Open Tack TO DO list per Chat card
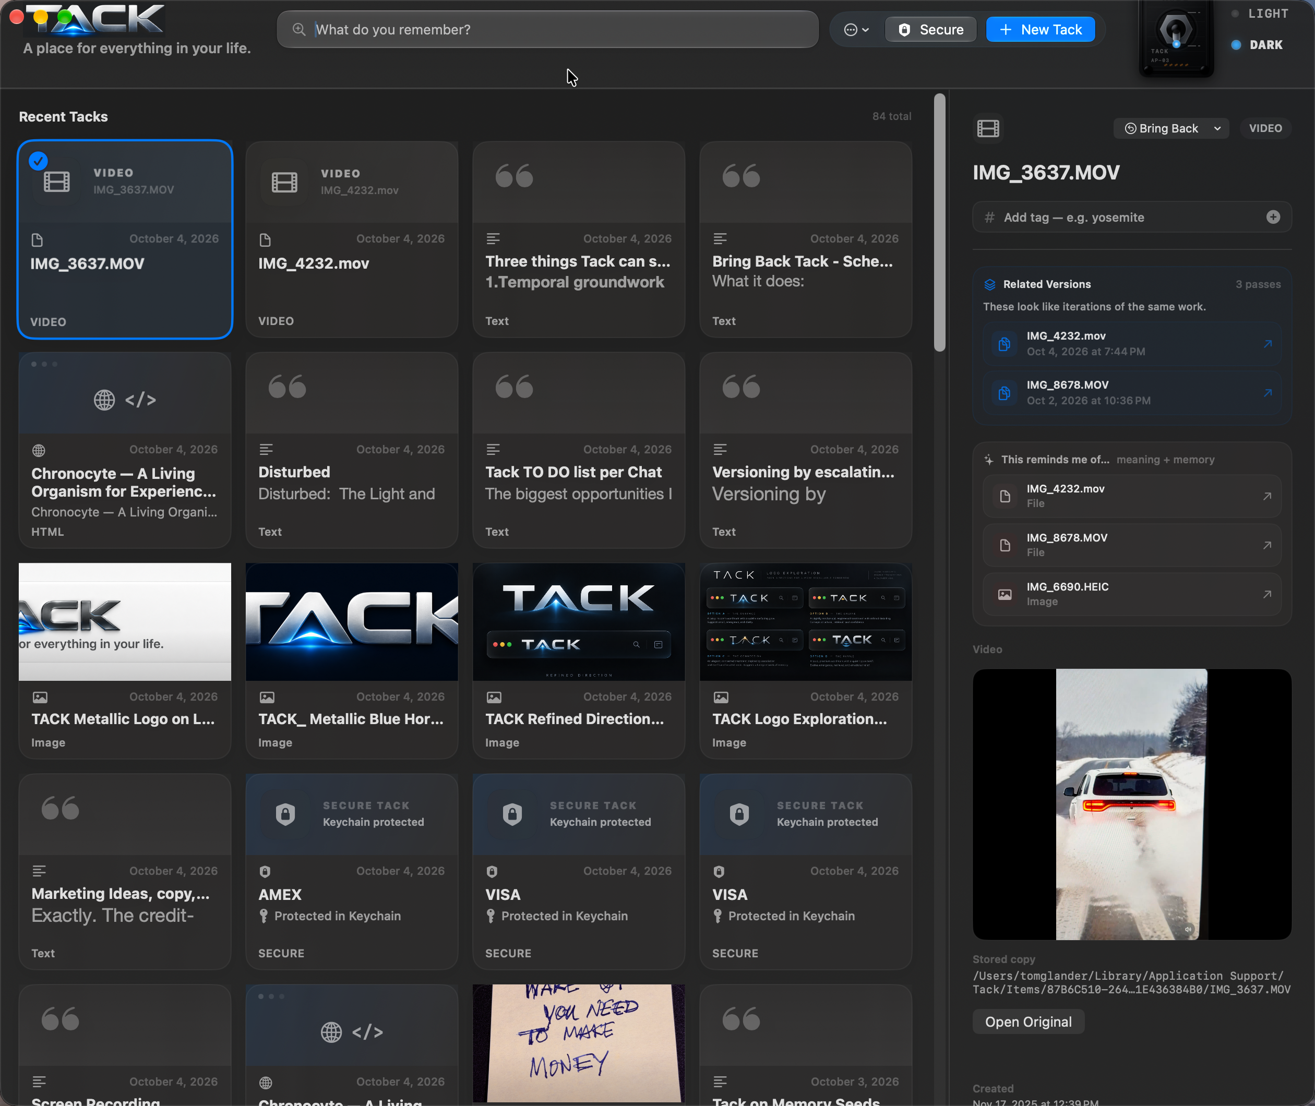1315x1106 pixels. pos(579,450)
